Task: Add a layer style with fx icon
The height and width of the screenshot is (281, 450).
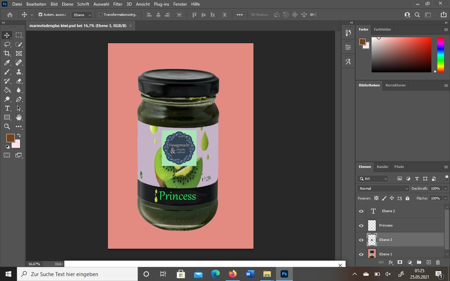Action: (391, 262)
